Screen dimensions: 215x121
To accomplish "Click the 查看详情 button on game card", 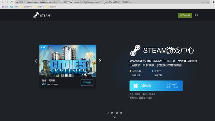I will tap(87, 82).
